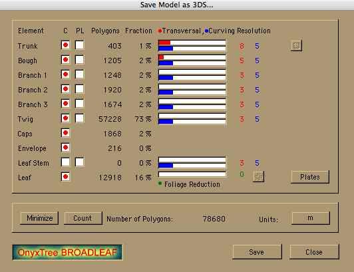Click the OnyxTree BROADLEAF logo
This screenshot has width=354, height=272.
pyautogui.click(x=67, y=252)
